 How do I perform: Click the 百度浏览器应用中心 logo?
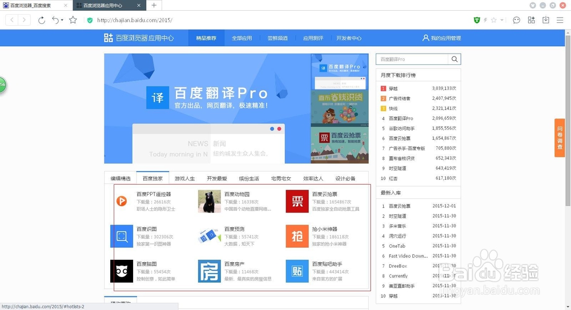(139, 38)
